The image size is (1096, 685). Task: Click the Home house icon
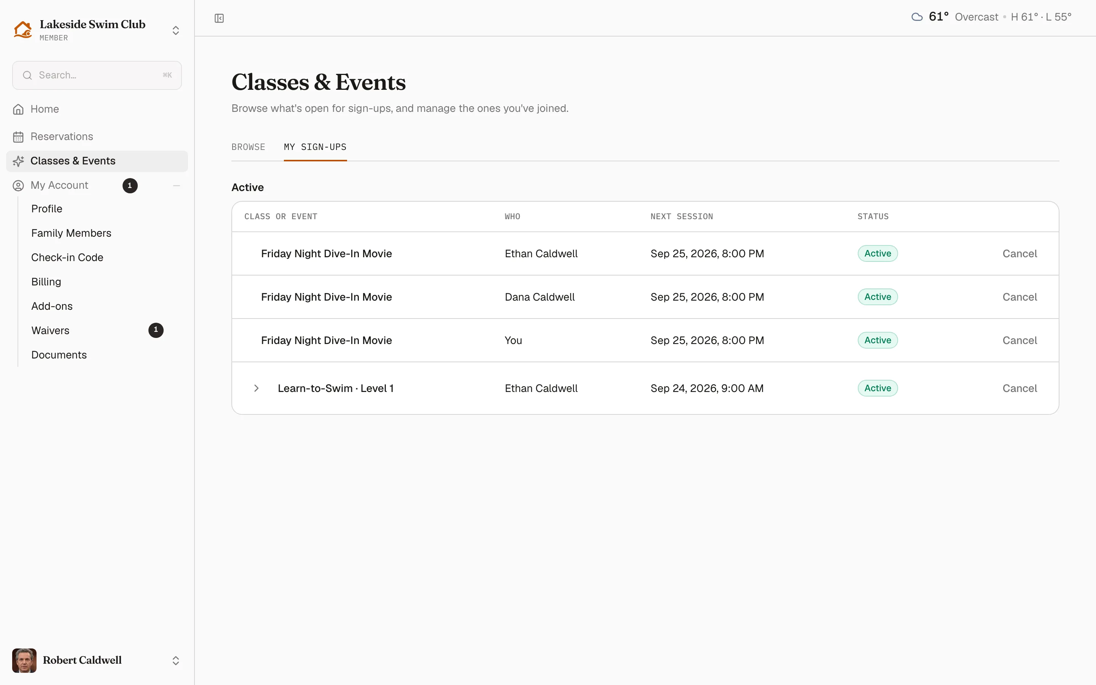click(x=18, y=109)
